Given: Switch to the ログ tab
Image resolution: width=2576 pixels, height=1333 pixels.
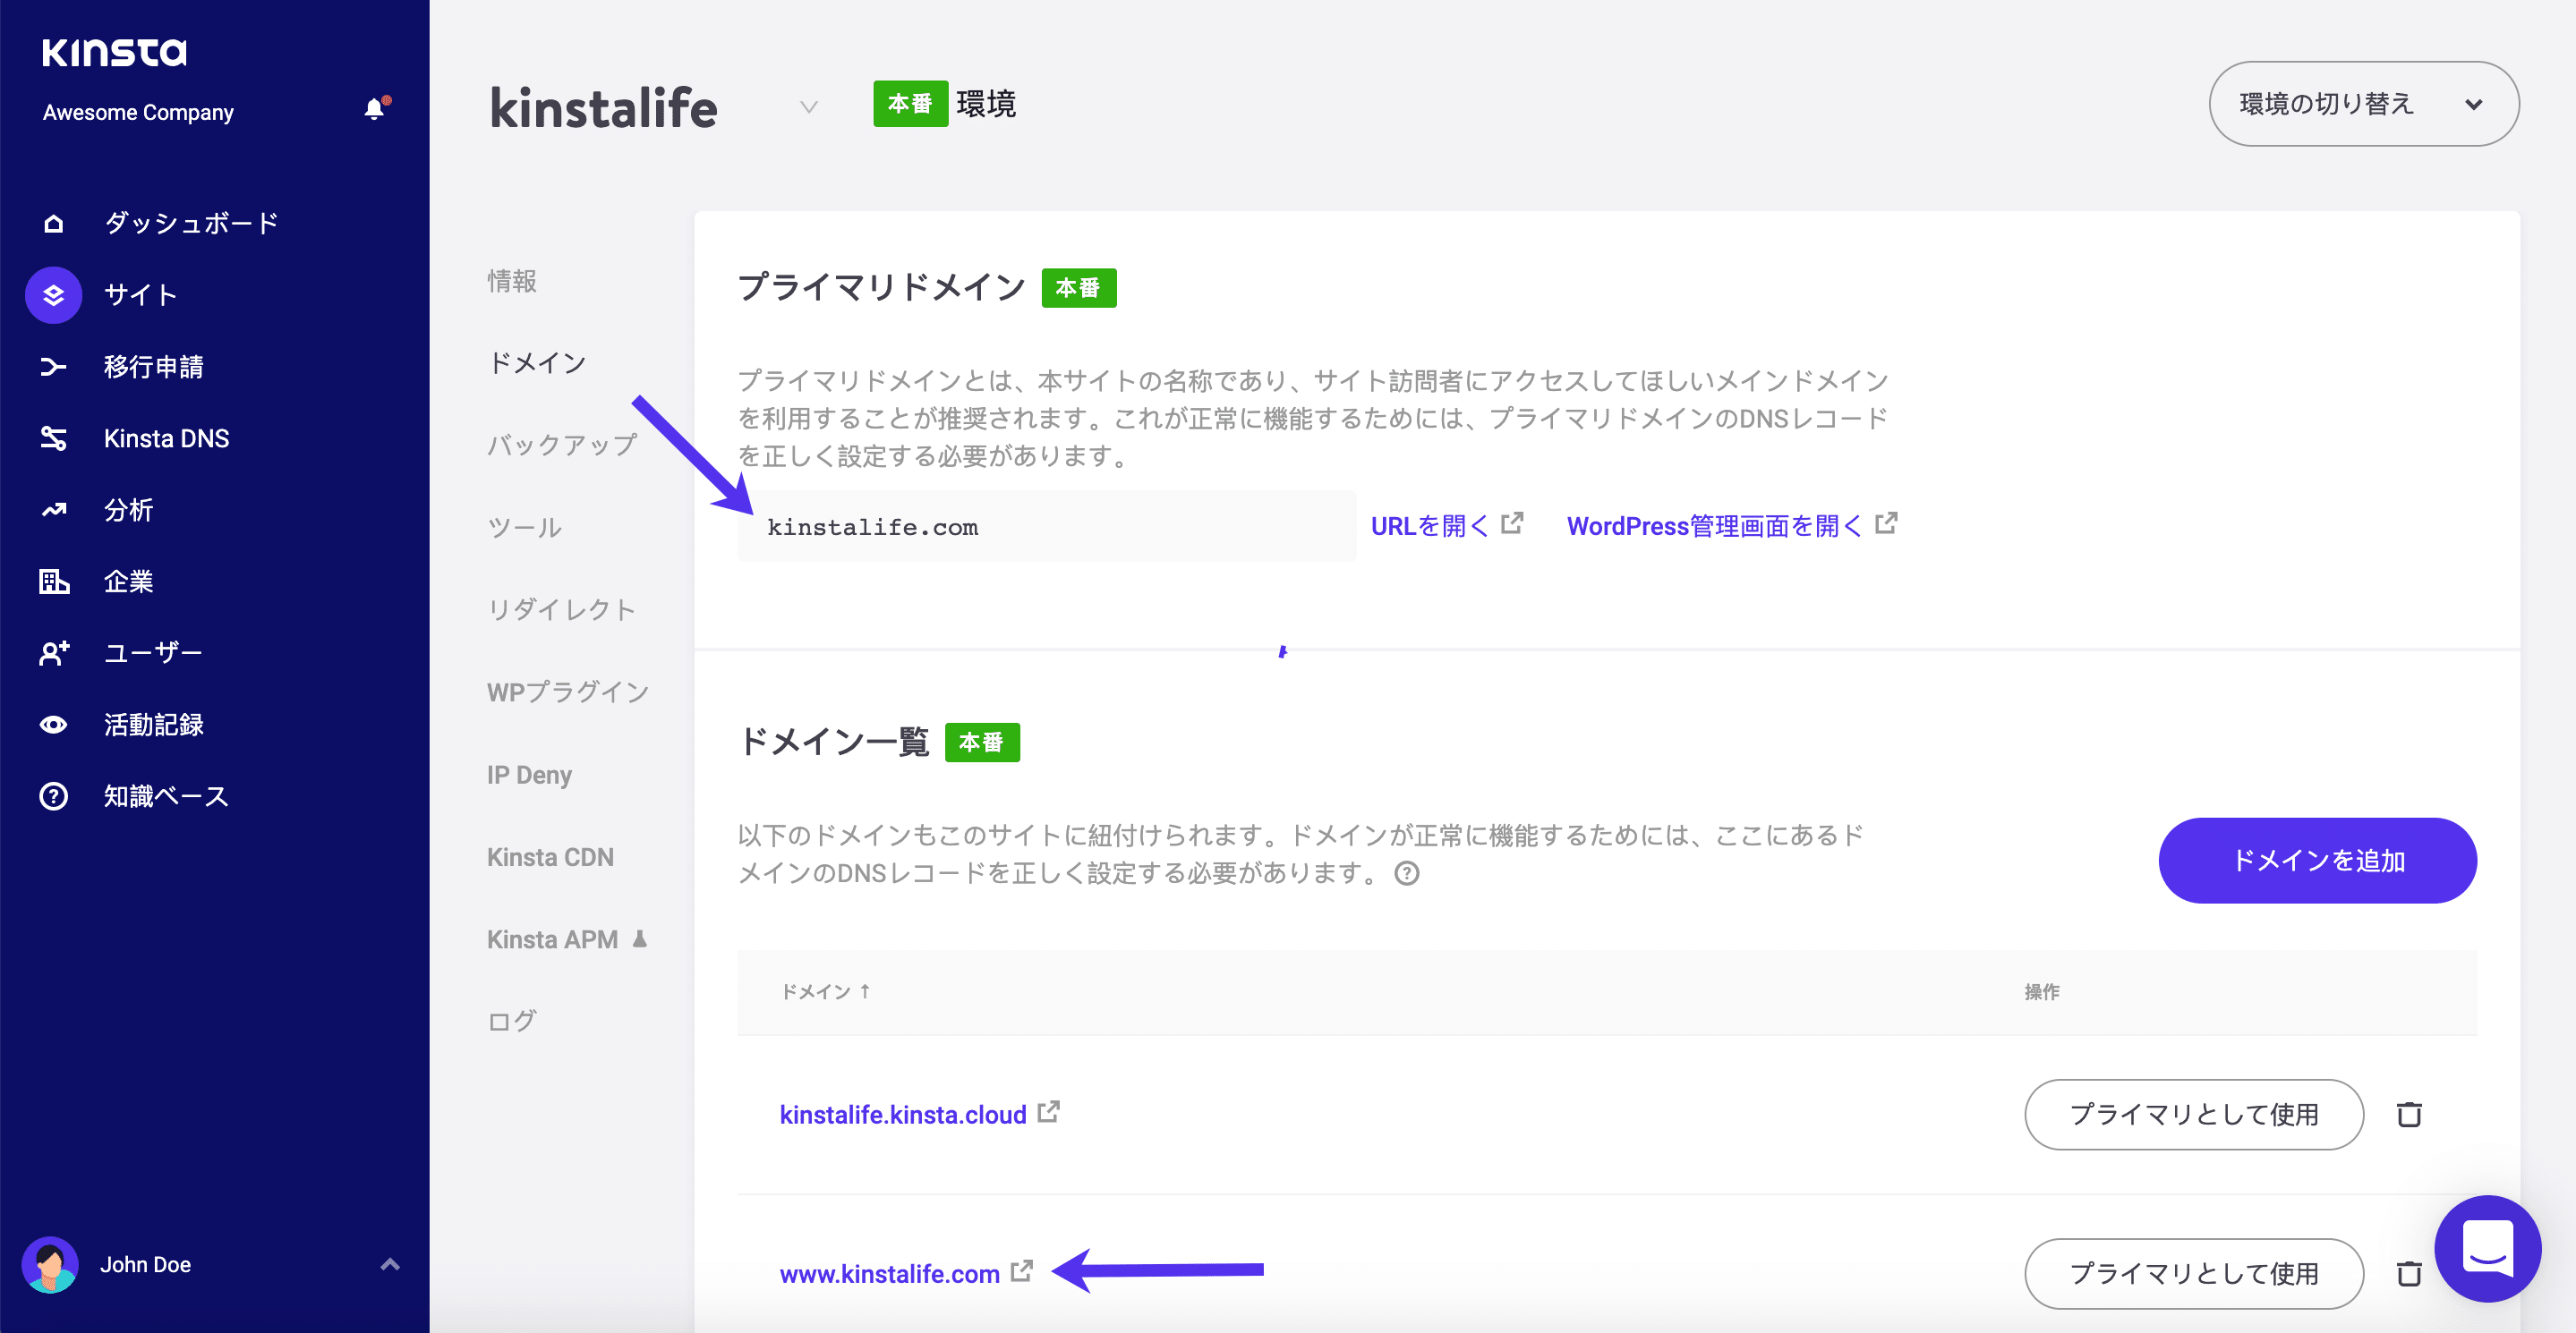Looking at the screenshot, I should coord(512,1022).
